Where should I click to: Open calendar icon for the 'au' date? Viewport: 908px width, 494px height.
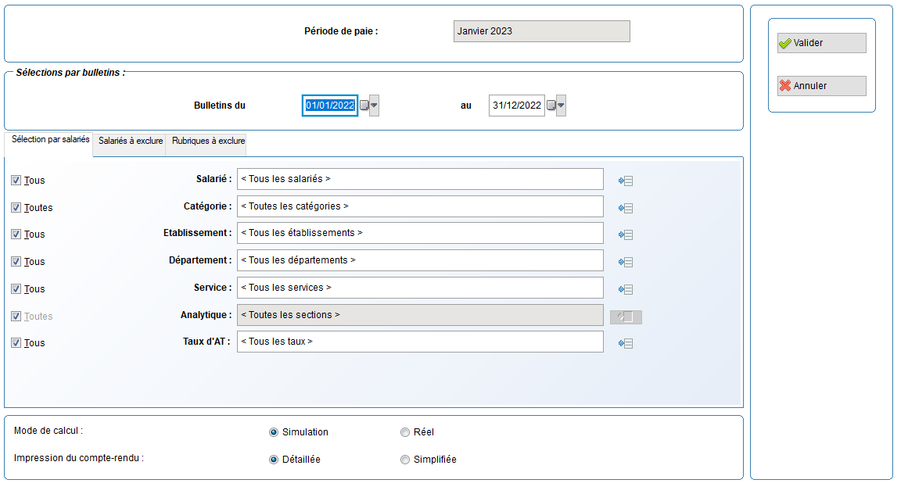pyautogui.click(x=551, y=106)
